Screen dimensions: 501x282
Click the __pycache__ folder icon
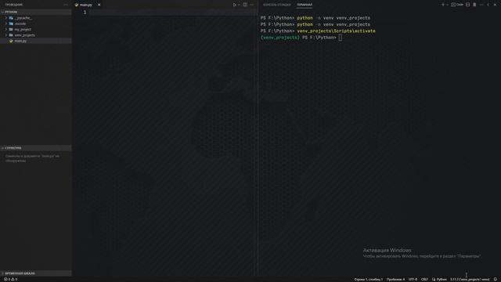(x=11, y=18)
